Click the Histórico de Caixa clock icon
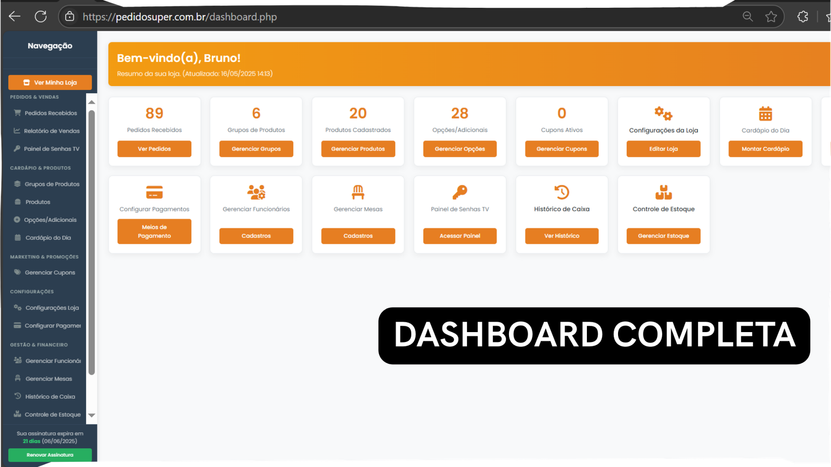831x467 pixels. click(x=561, y=192)
